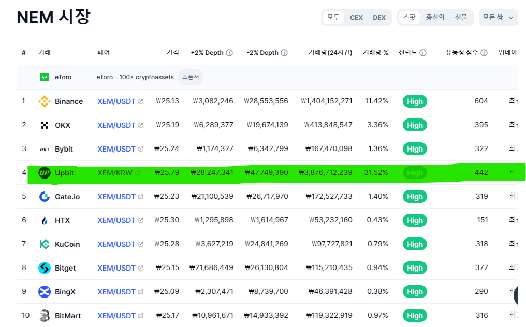
Task: Show info for +2% Depth column
Action: tap(229, 53)
